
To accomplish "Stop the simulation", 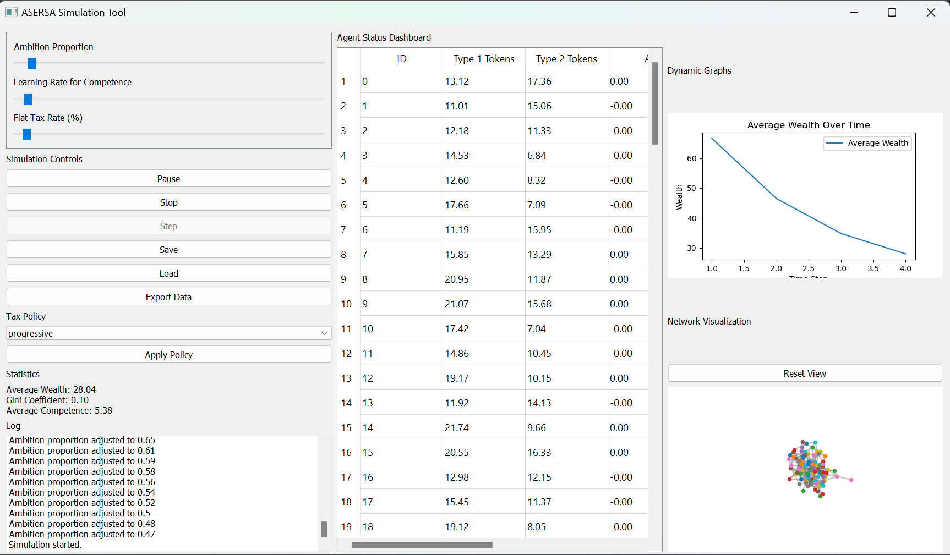I will click(168, 202).
